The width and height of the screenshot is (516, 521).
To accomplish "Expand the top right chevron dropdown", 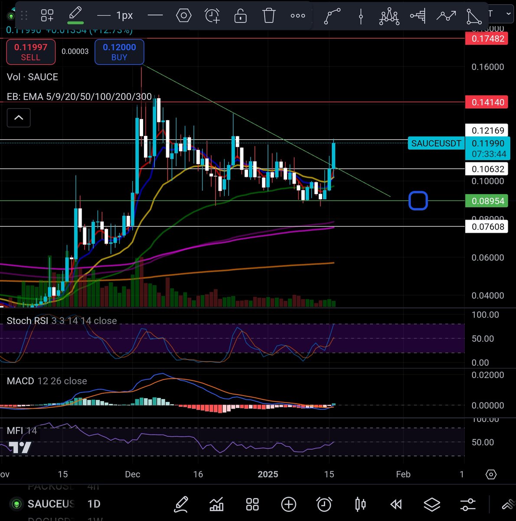I will pos(508,14).
